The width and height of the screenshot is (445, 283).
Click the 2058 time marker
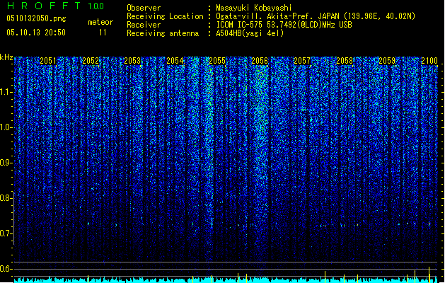(x=345, y=61)
